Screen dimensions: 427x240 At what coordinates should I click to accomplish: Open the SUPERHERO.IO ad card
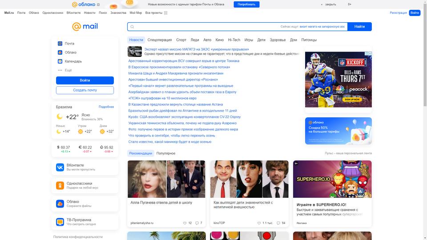pyautogui.click(x=332, y=193)
